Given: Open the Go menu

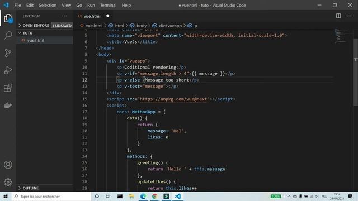Looking at the screenshot, I should click(x=79, y=5).
